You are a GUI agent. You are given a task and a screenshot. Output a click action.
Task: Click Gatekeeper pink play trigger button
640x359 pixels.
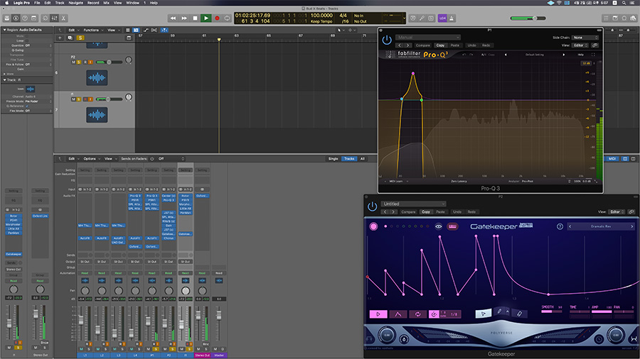tap(378, 314)
